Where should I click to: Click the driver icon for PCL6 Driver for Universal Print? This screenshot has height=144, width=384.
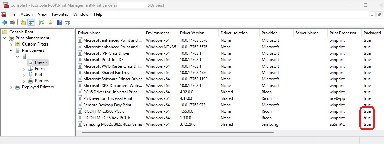(x=80, y=92)
